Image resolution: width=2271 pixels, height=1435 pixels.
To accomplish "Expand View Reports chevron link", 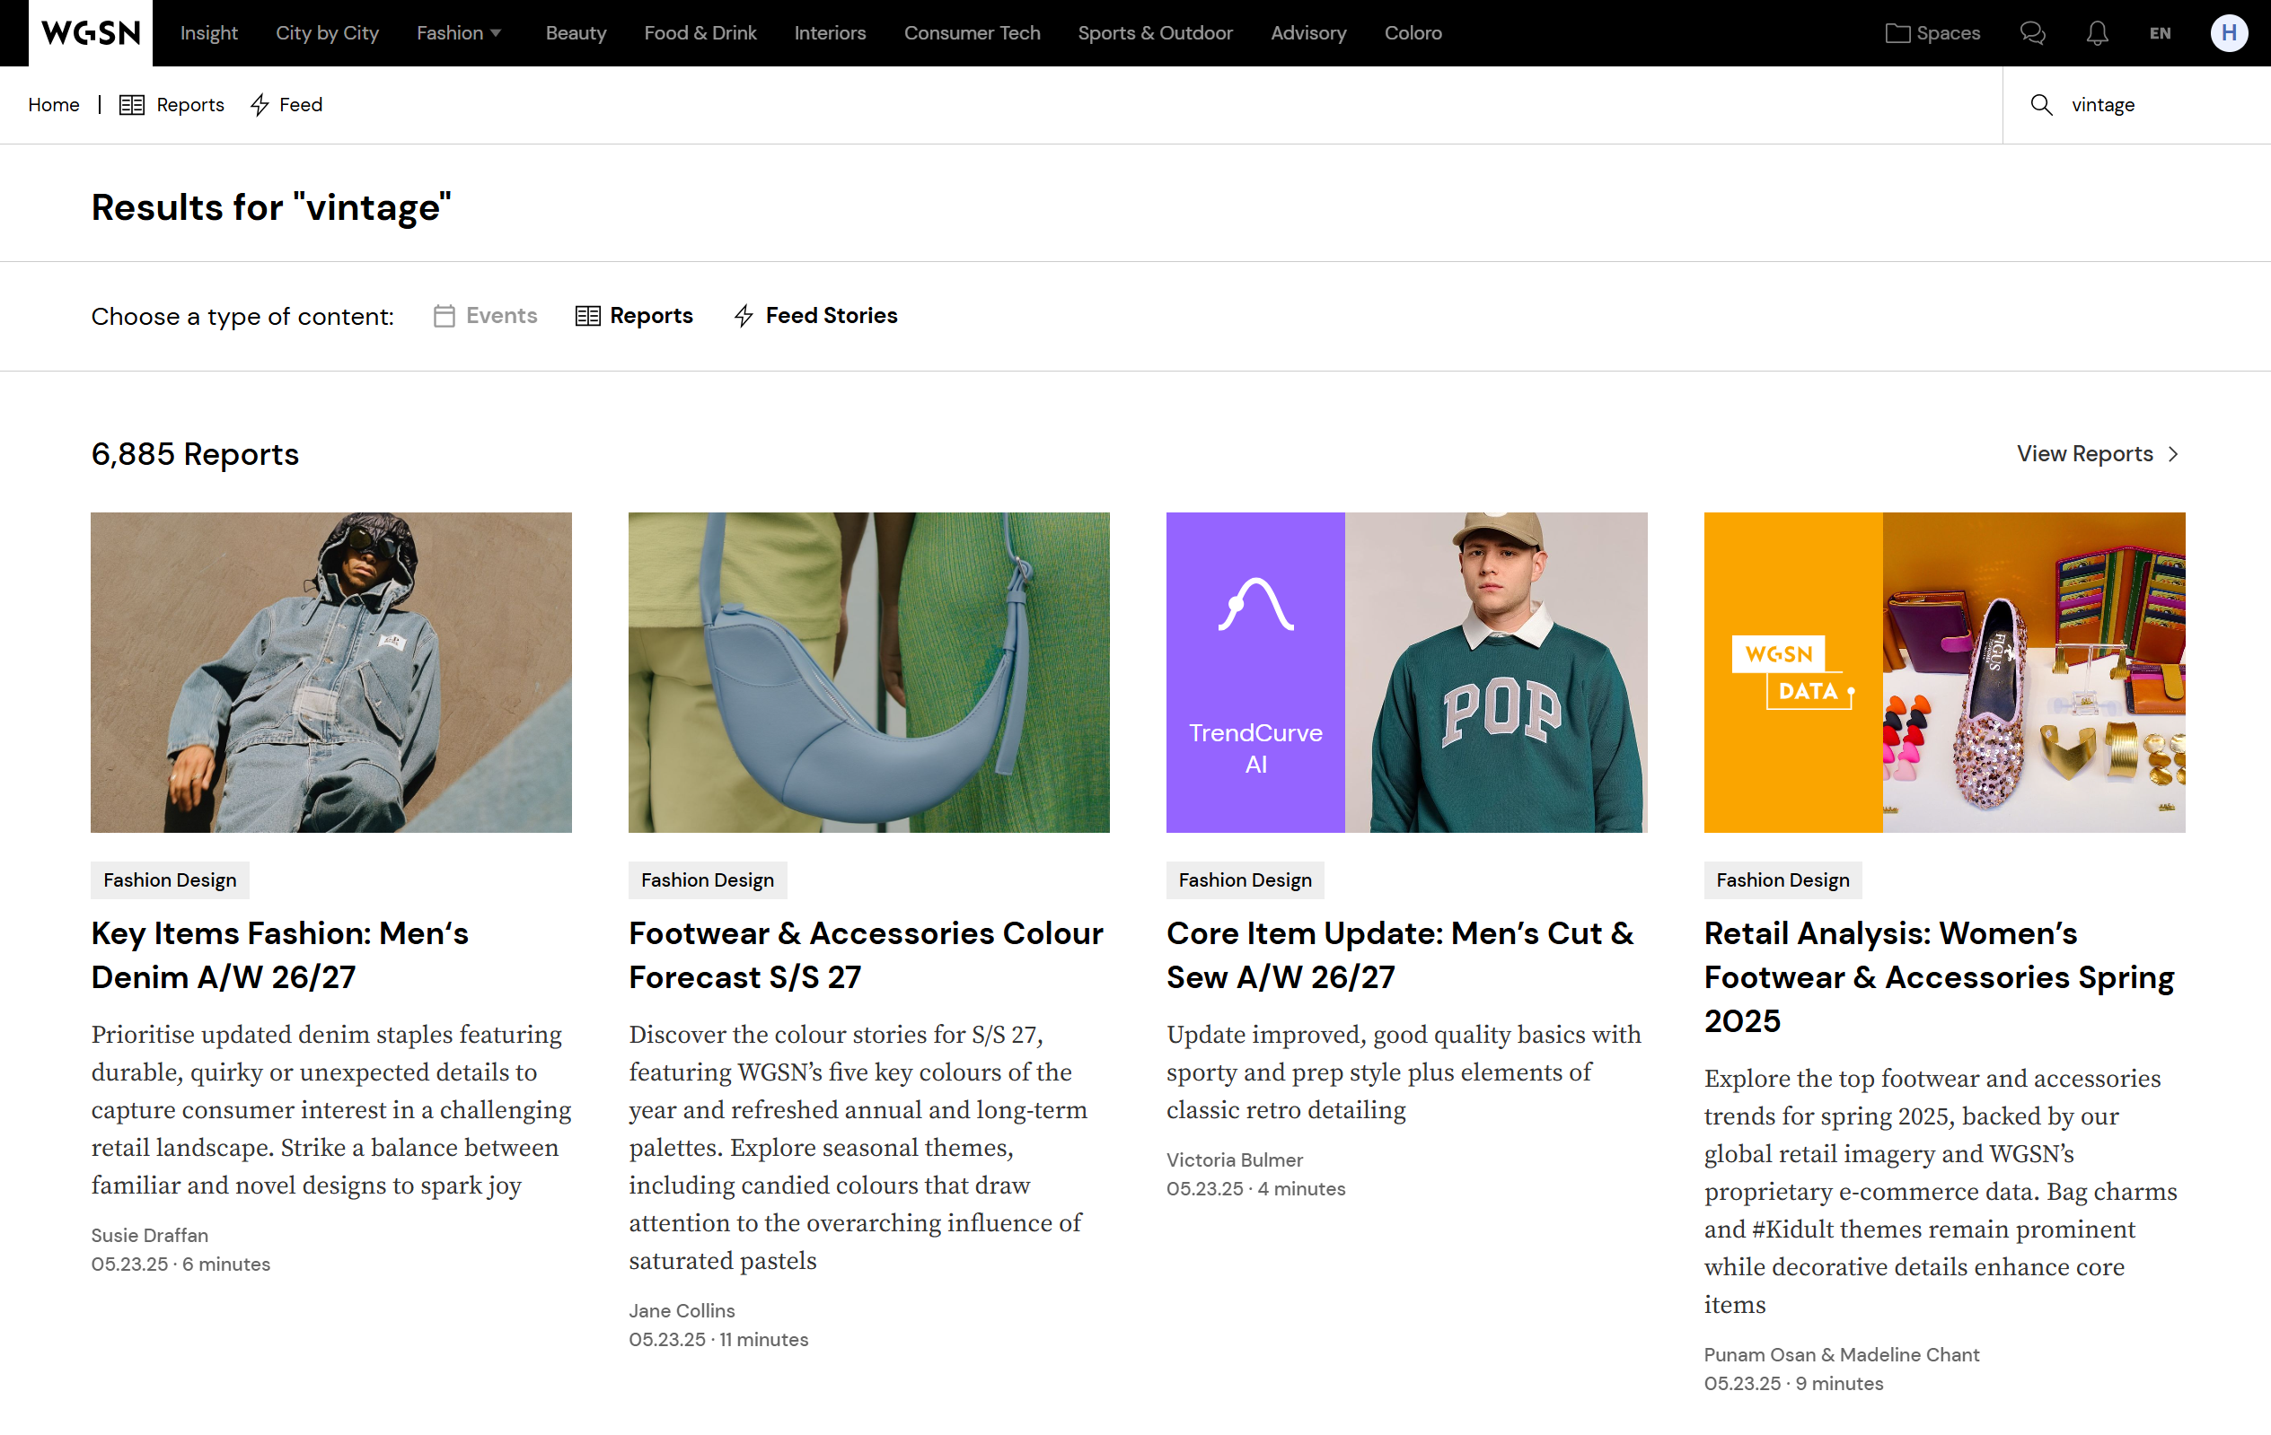I will tap(2173, 454).
